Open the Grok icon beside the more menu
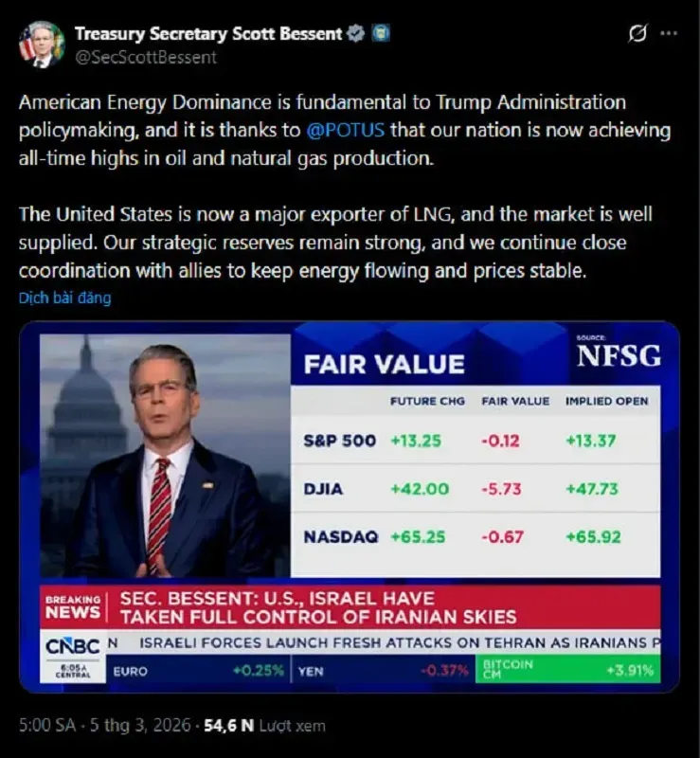 tap(637, 33)
